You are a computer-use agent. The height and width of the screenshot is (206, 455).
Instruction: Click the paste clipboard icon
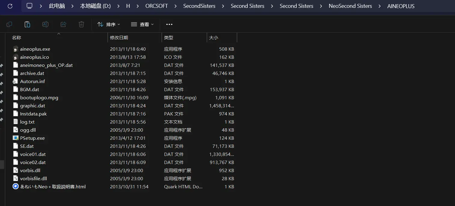pyautogui.click(x=27, y=24)
